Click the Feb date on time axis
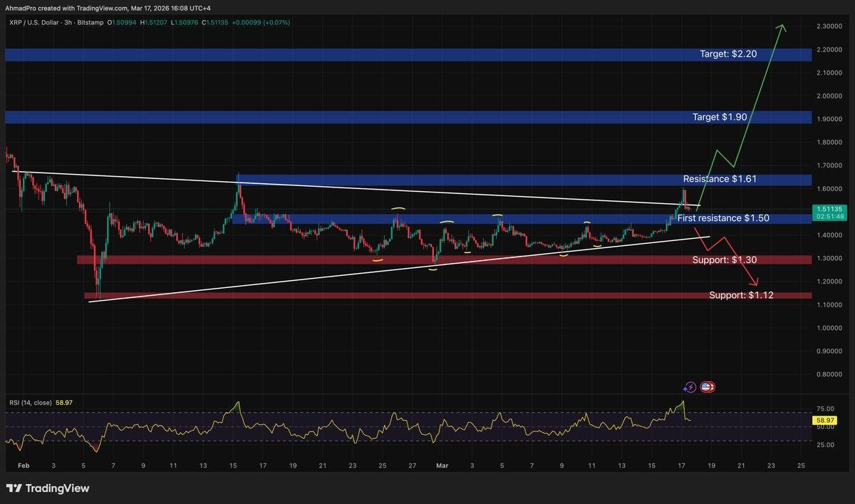Screen dimensions: 855x504 click(23, 466)
